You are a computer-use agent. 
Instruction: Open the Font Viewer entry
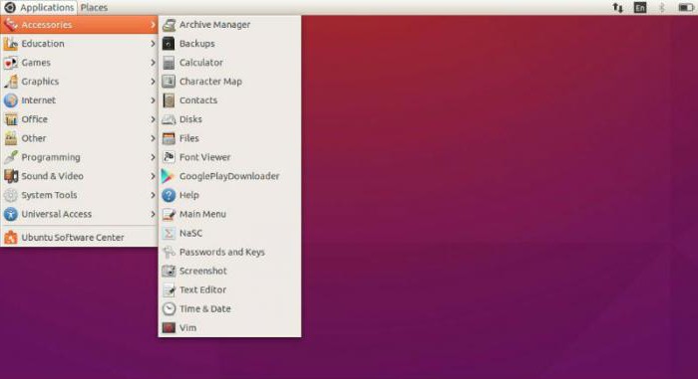[x=229, y=157]
